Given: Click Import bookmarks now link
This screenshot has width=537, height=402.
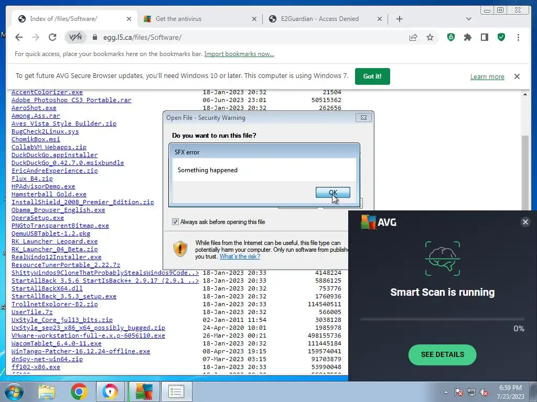Looking at the screenshot, I should [x=239, y=54].
